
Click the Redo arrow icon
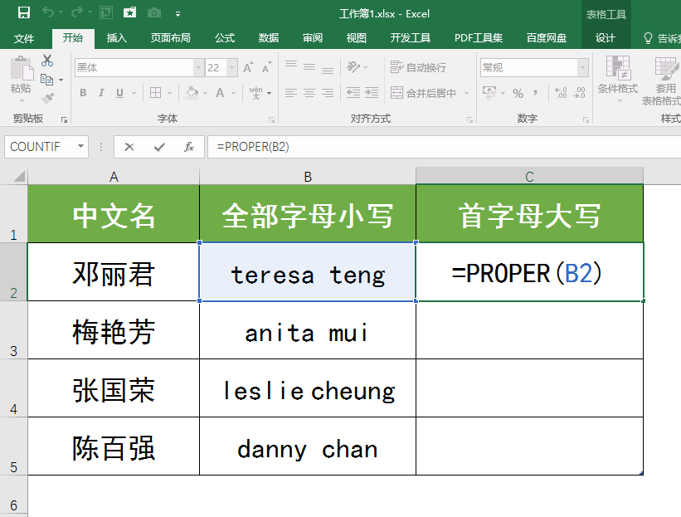click(x=77, y=13)
